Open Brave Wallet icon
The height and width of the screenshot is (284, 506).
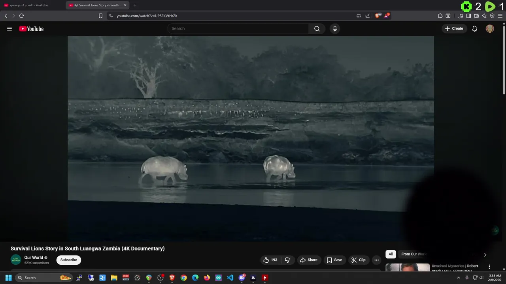[476, 16]
